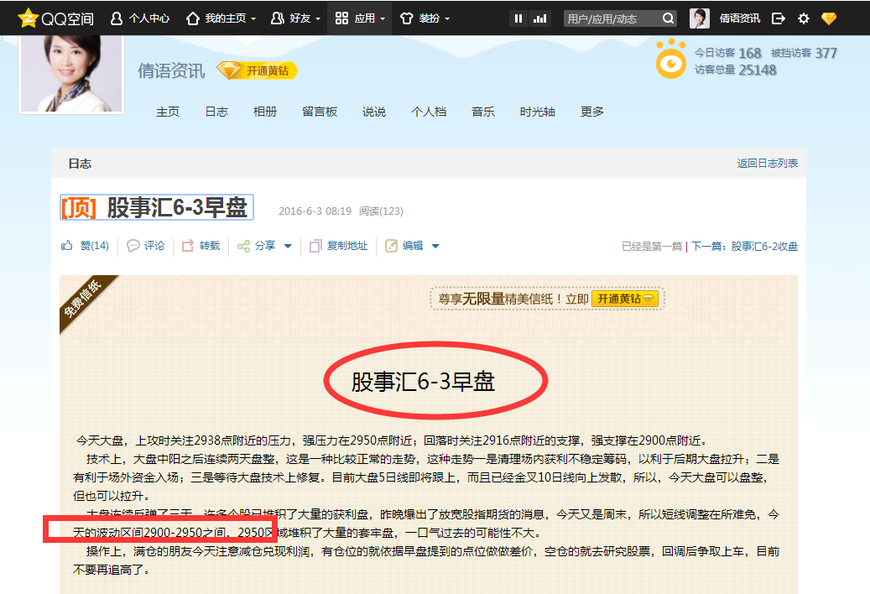Open the 时光轴 tab
Image resolution: width=870 pixels, height=594 pixels.
(537, 112)
